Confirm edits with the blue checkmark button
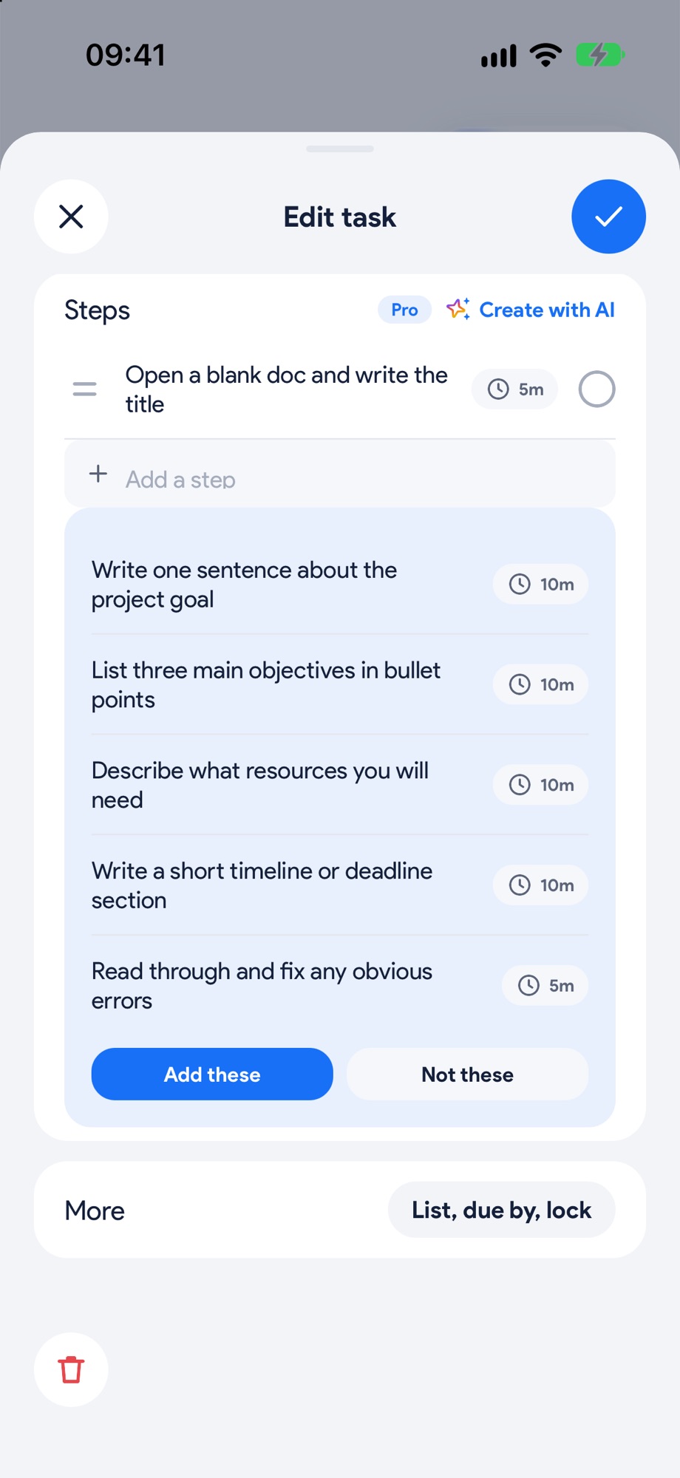The height and width of the screenshot is (1478, 680). point(608,217)
